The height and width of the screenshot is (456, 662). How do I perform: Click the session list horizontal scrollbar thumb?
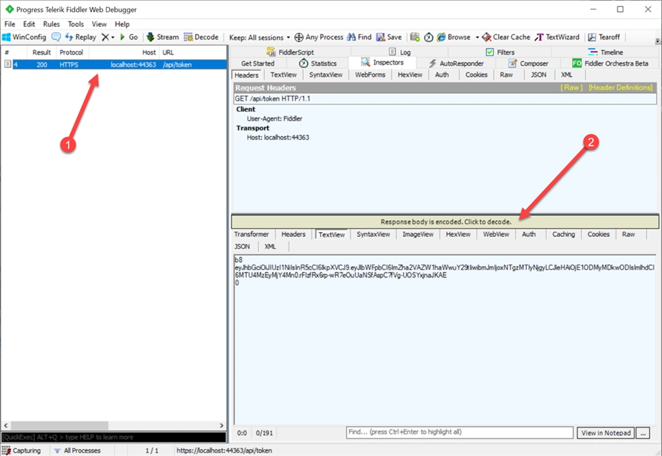[59, 425]
